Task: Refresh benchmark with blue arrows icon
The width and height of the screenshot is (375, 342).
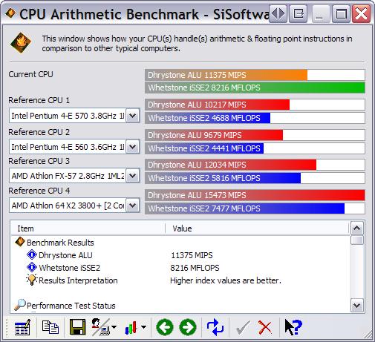Action: coord(215,327)
